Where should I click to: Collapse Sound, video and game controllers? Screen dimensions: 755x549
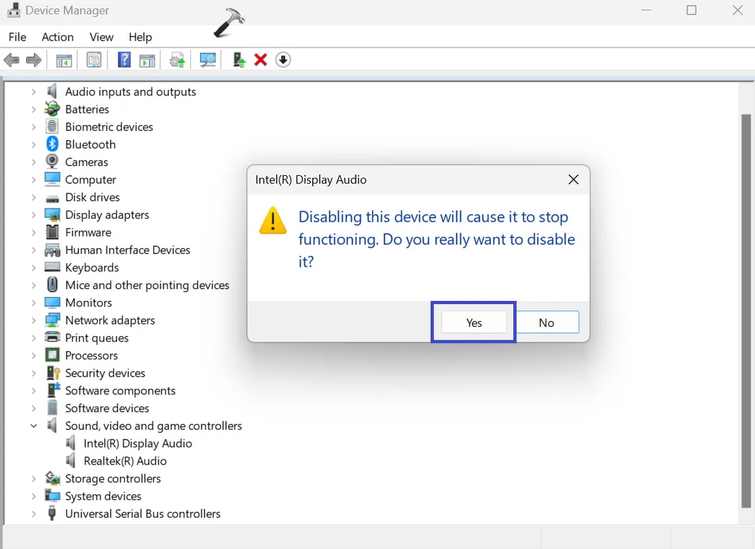[33, 426]
